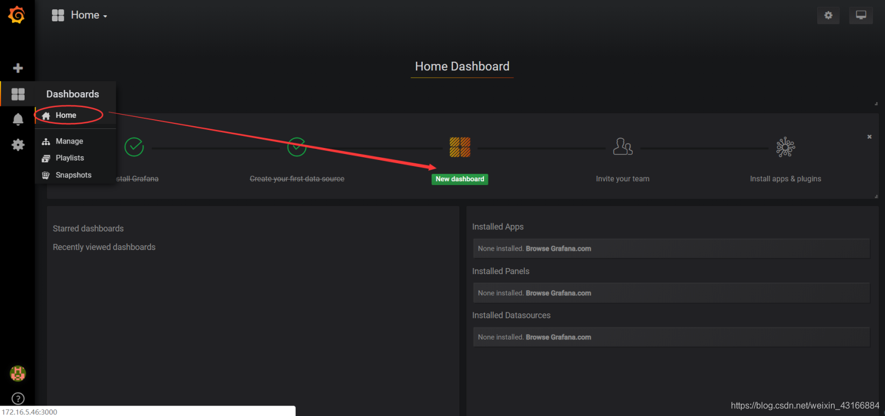Image resolution: width=885 pixels, height=416 pixels.
Task: Click the Invite your team link
Action: pos(623,179)
